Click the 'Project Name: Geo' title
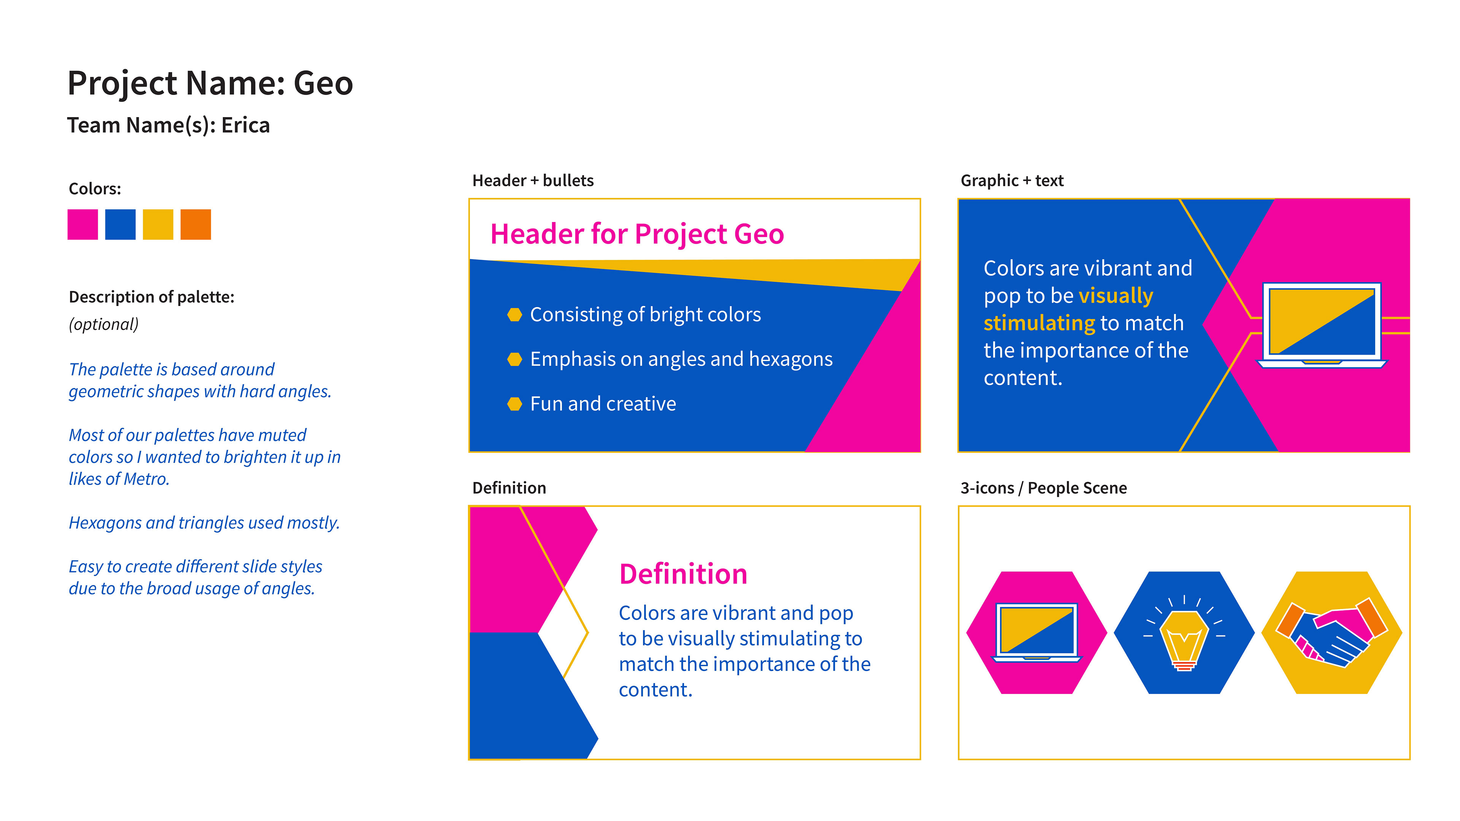1460x821 pixels. (x=210, y=83)
